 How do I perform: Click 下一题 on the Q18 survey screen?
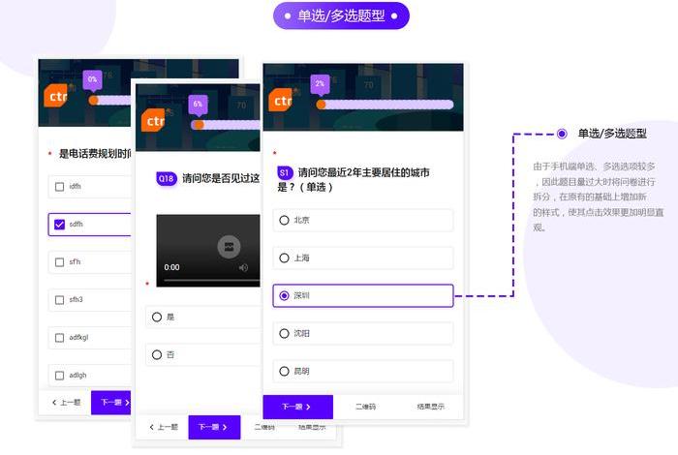tap(214, 427)
